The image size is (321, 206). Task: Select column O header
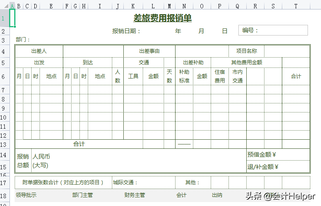tap(202, 6)
